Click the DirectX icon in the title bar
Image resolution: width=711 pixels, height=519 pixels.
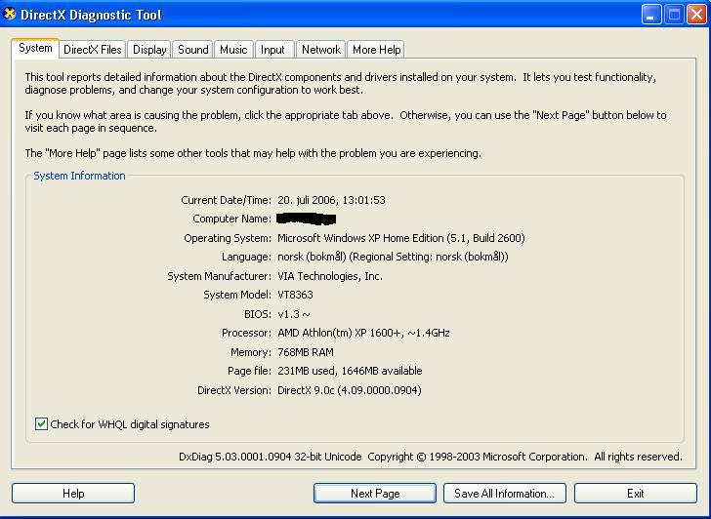(x=9, y=14)
